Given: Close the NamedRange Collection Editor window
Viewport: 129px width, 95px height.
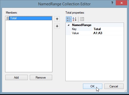Looking at the screenshot, I should click(x=121, y=3).
